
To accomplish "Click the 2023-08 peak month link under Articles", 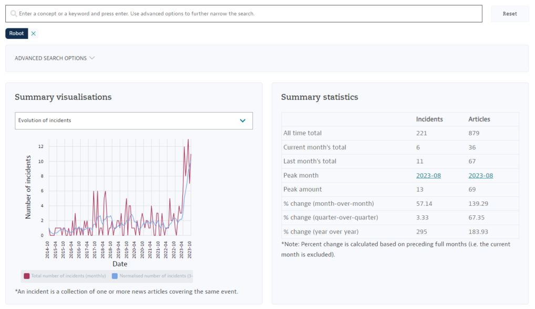I will tap(480, 175).
